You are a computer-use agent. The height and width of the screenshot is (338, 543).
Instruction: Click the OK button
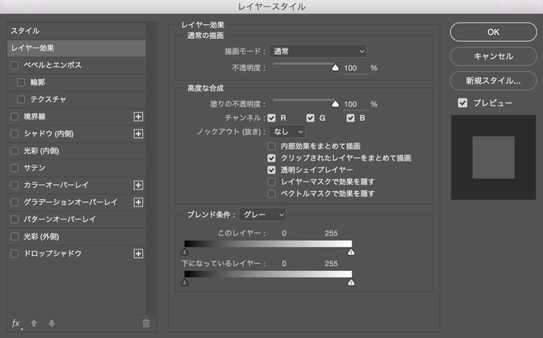point(493,32)
